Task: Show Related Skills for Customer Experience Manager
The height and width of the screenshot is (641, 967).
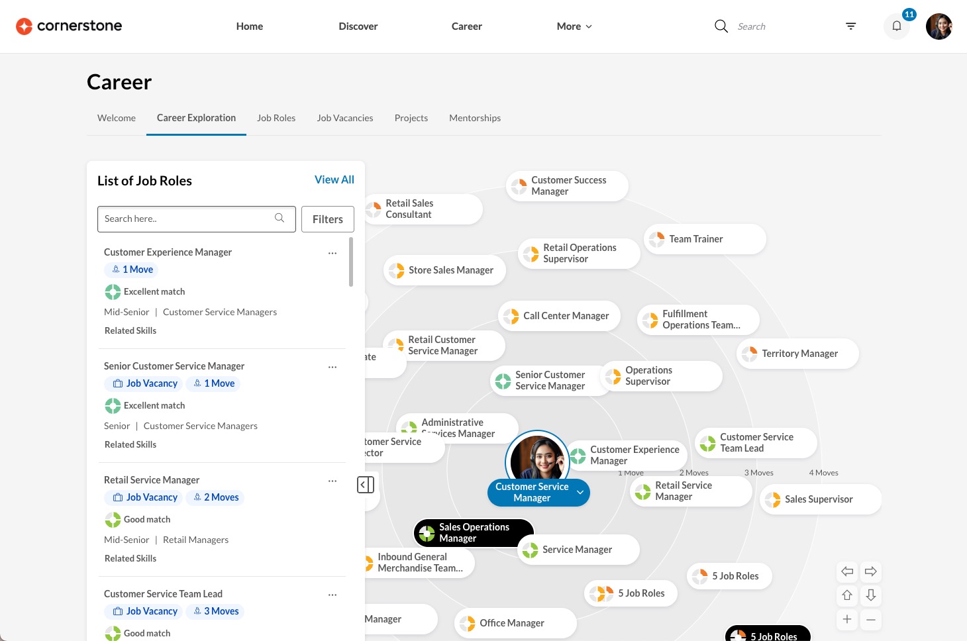Action: pyautogui.click(x=130, y=330)
